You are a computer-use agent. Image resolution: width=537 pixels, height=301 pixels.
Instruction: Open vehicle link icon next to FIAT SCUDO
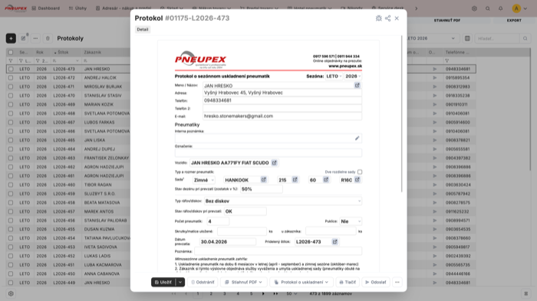tap(275, 163)
